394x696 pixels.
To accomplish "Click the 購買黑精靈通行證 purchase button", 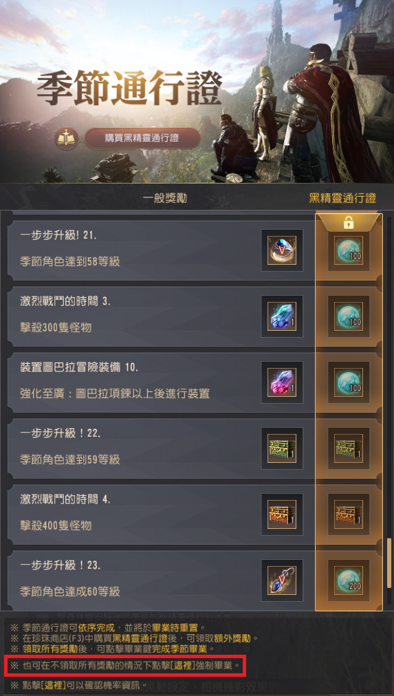I will point(142,138).
